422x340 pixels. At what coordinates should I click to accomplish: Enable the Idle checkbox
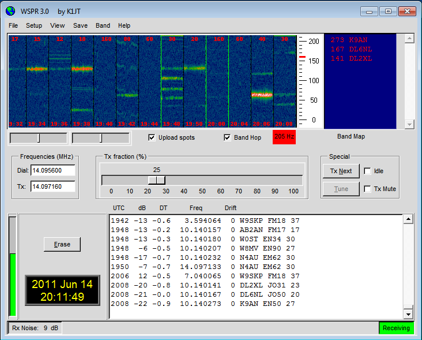(x=368, y=171)
